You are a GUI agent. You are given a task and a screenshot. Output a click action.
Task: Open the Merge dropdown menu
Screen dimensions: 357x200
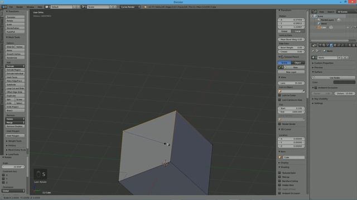[15, 122]
